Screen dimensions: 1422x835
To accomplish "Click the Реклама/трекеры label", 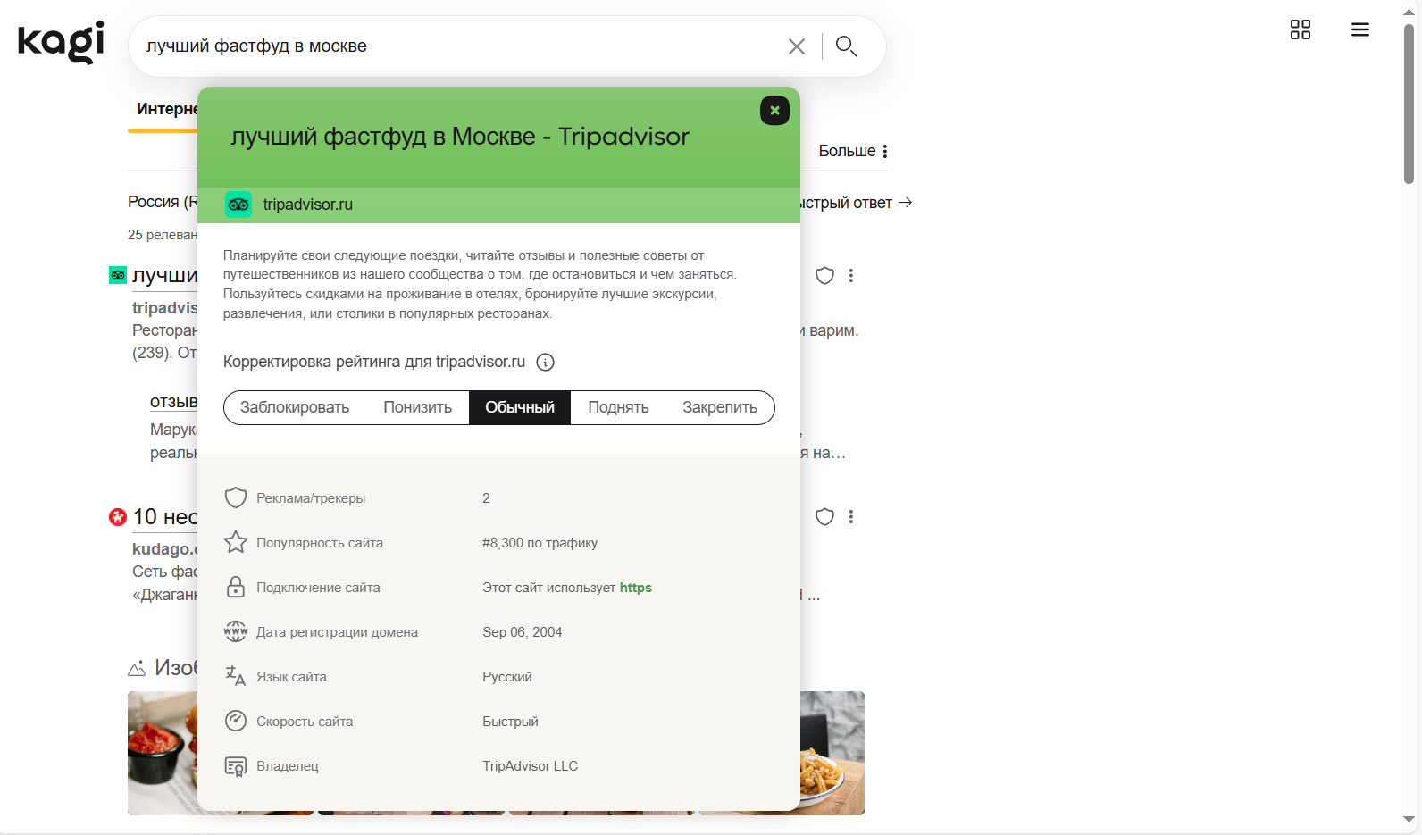I will point(311,498).
